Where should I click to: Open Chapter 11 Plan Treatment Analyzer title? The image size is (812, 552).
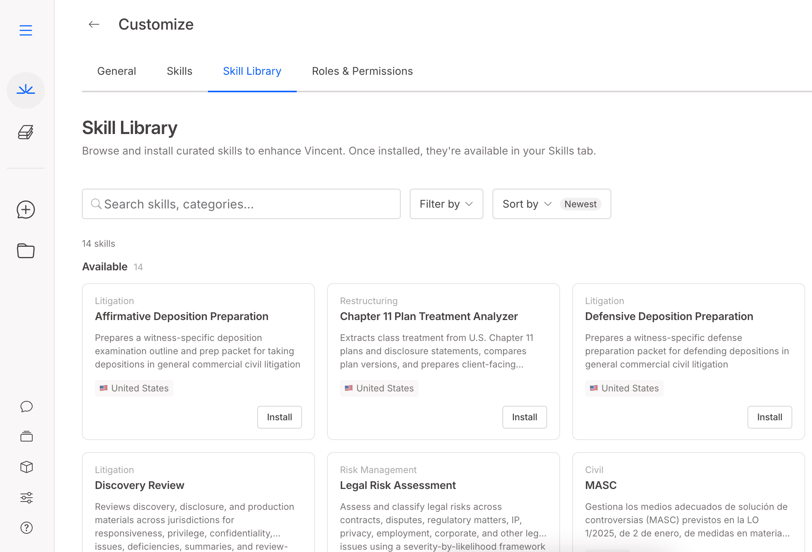point(429,316)
